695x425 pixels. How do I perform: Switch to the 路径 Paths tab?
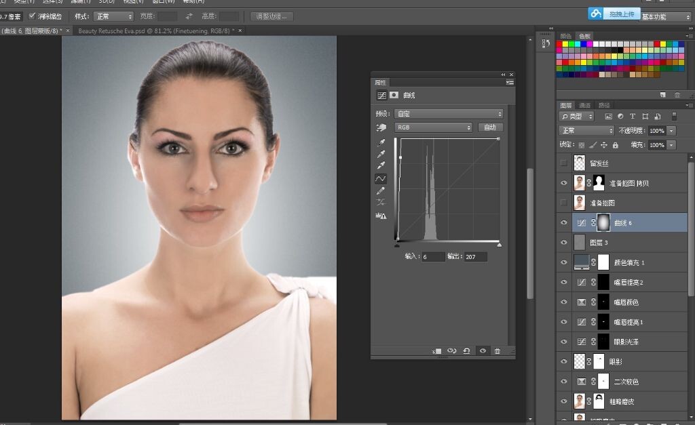pos(604,105)
